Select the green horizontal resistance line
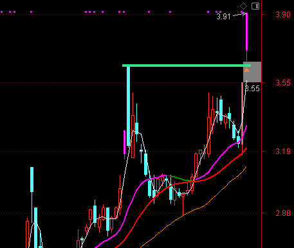This screenshot has width=294, height=248. pos(187,66)
